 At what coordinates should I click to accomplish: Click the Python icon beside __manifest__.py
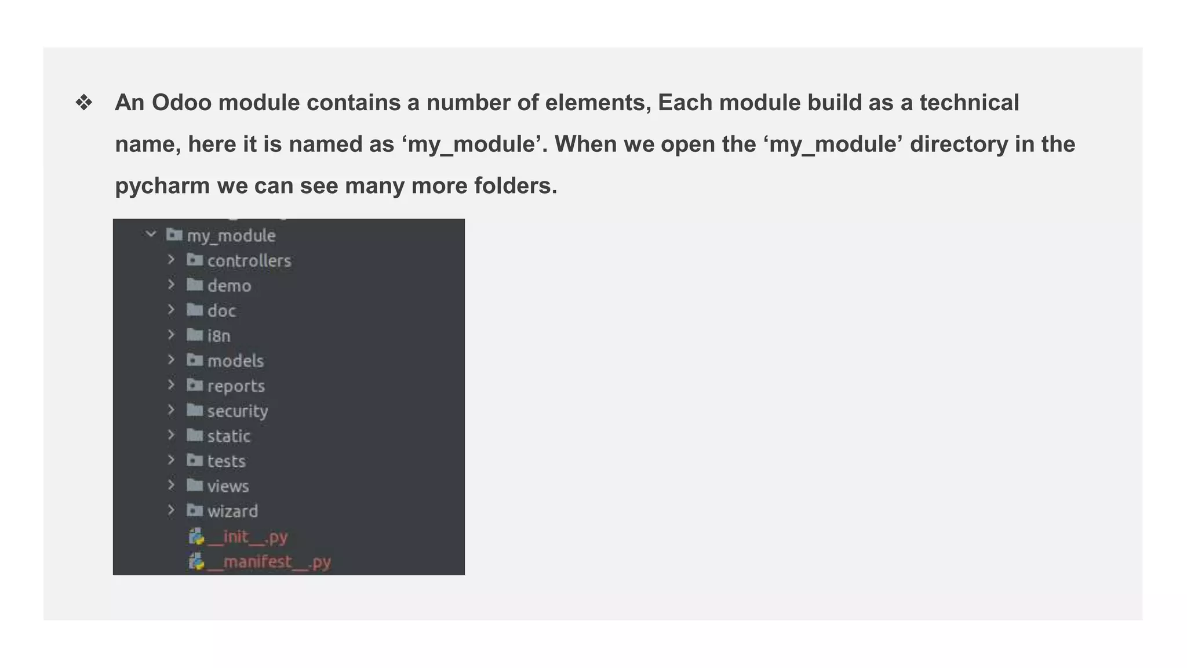tap(196, 561)
